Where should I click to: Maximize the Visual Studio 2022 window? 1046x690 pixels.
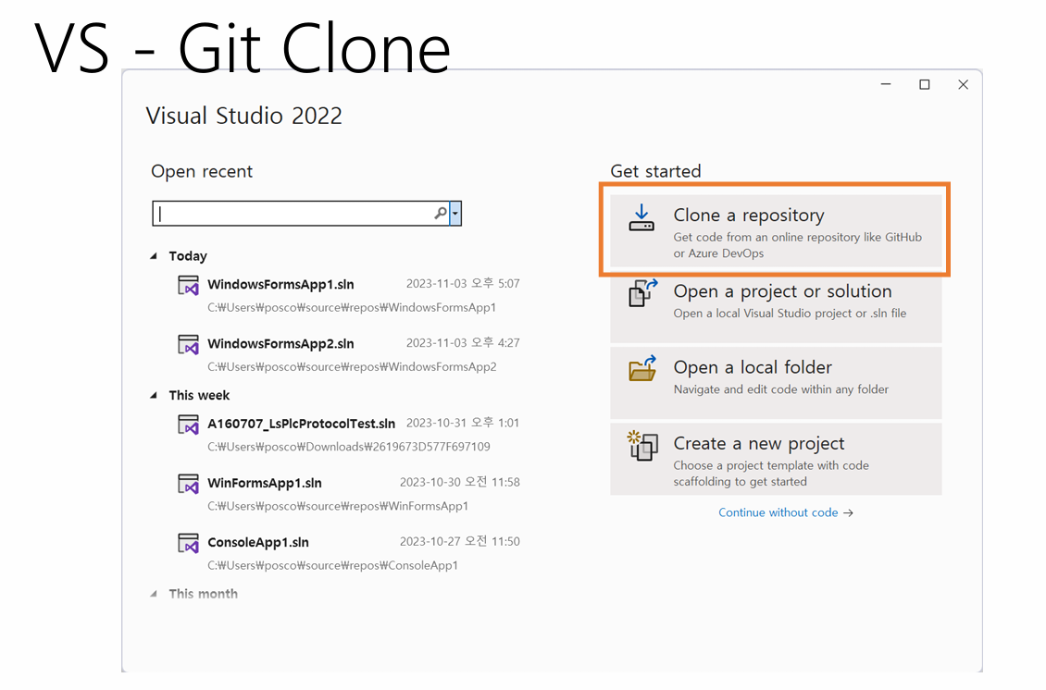click(x=925, y=85)
